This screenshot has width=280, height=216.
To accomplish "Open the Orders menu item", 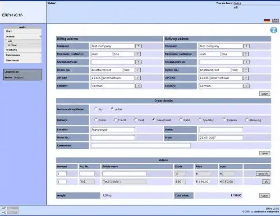I will point(23,37).
